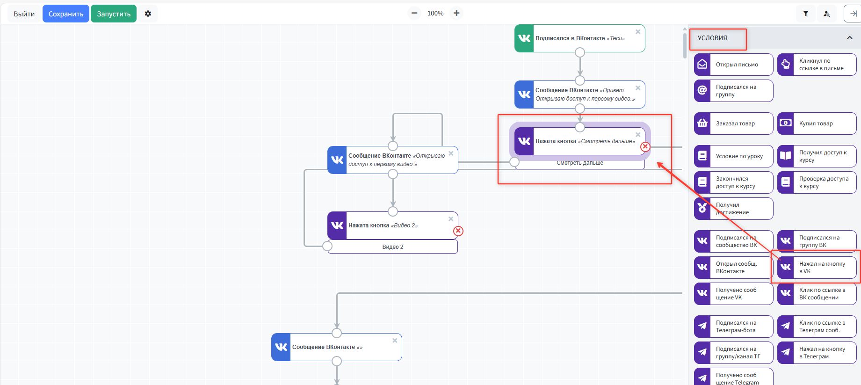Image resolution: width=861 pixels, height=385 pixels.
Task: Open the filter funnel icon
Action: point(805,14)
